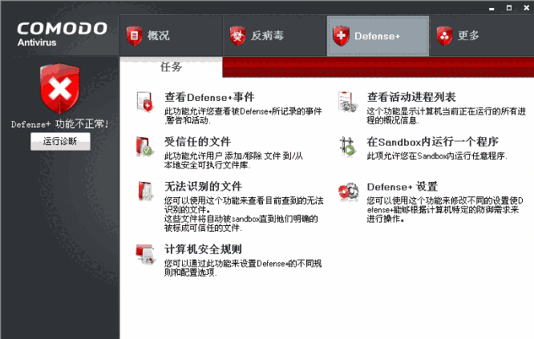Screen dimensions: 534x339
Task: Click the red X status shield
Action: (60, 88)
